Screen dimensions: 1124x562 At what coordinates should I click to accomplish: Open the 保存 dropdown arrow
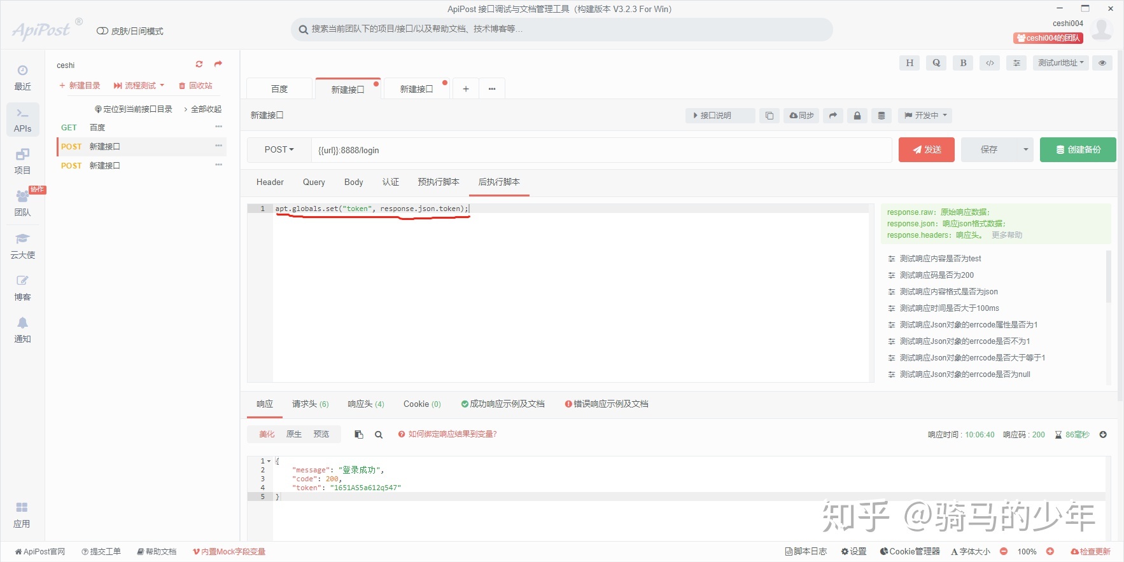(x=1025, y=150)
